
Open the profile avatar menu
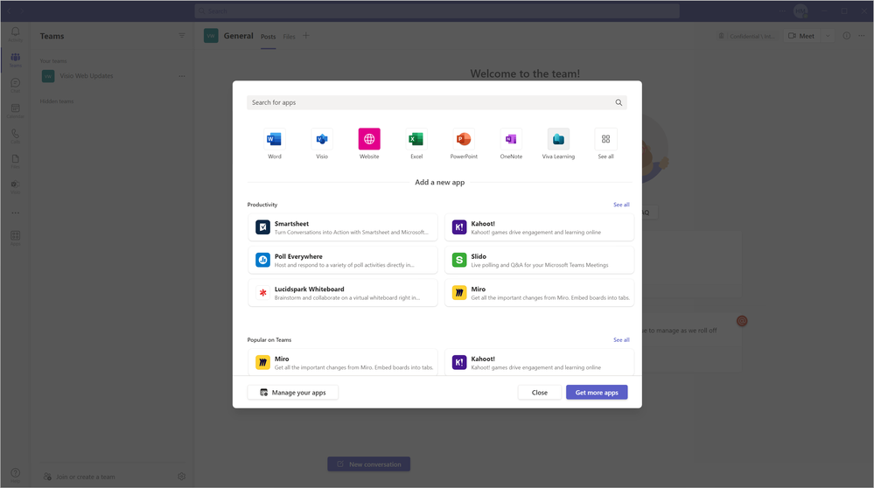[x=801, y=10]
